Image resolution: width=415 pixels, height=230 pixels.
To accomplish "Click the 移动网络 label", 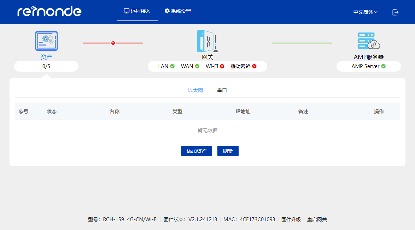I will click(240, 66).
